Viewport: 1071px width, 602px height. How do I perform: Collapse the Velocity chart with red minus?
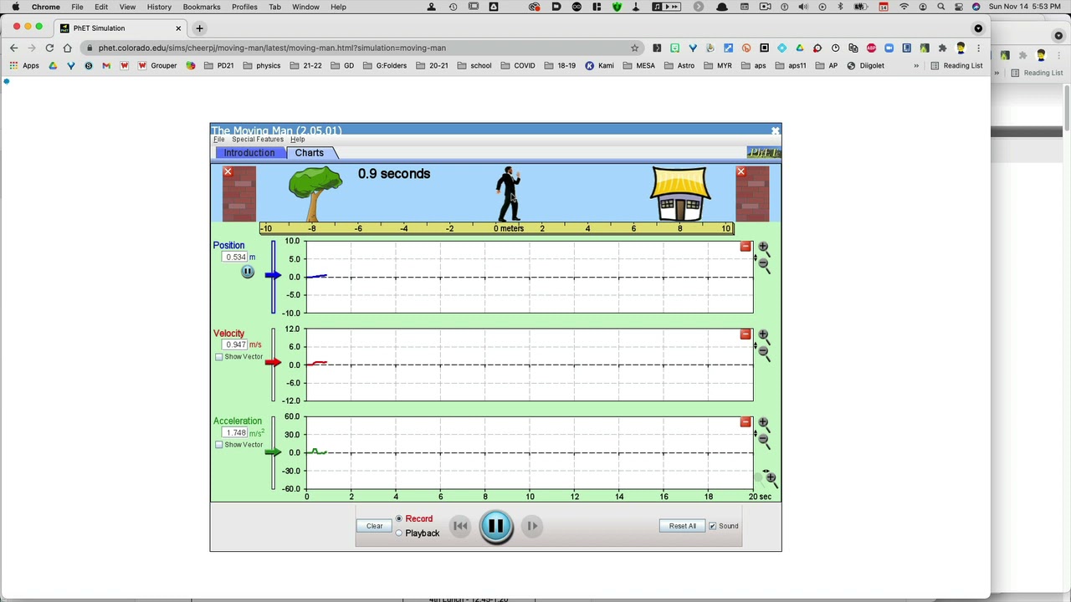(746, 334)
